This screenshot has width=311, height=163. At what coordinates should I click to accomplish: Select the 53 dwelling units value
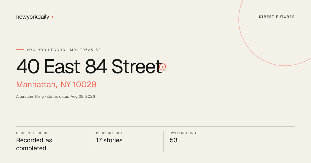[x=174, y=140]
